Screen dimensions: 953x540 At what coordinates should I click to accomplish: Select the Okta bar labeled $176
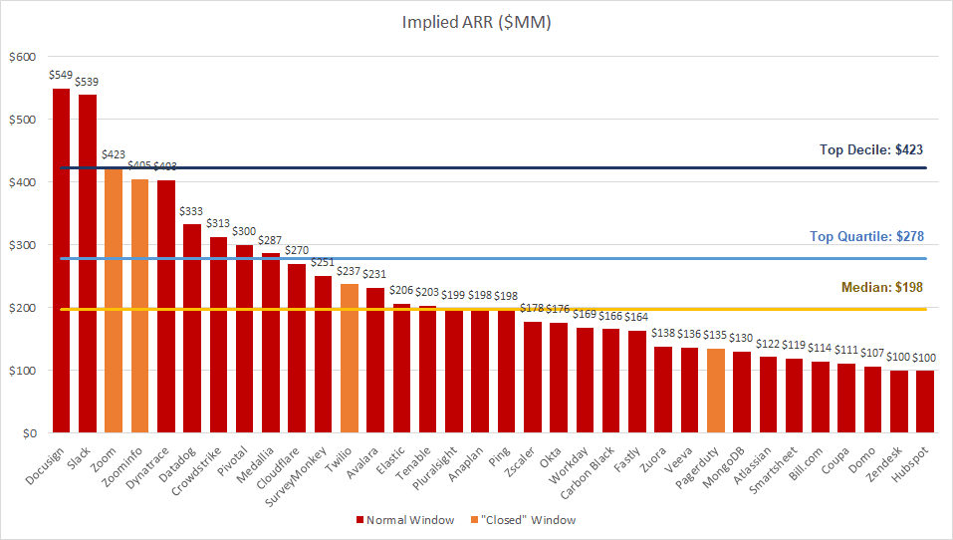559,378
